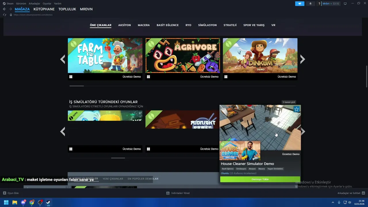Open Discord from the taskbar
368x207 pixels.
pos(23,202)
